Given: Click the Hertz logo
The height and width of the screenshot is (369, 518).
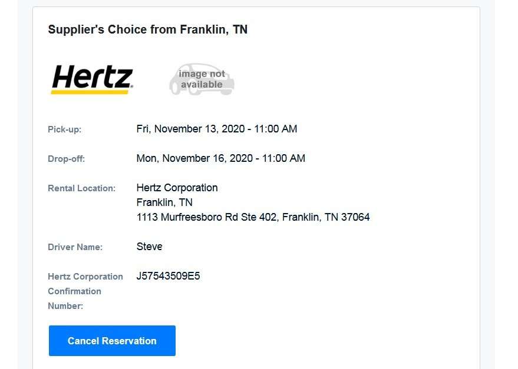Looking at the screenshot, I should coord(92,79).
